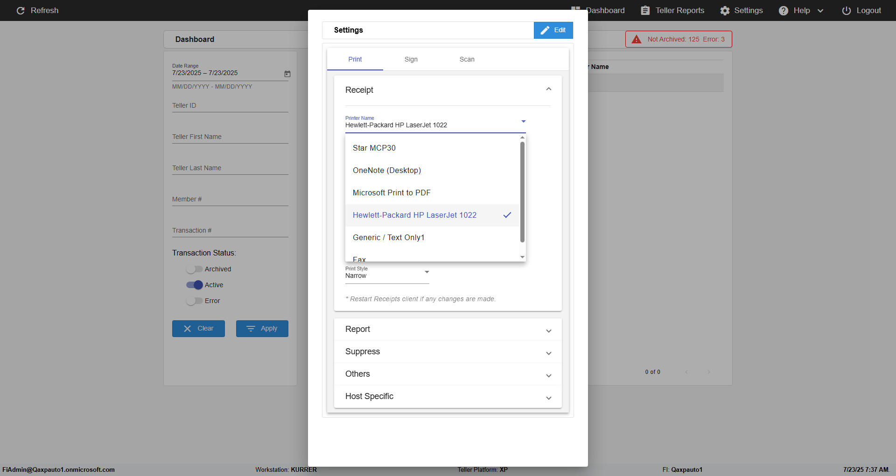Image resolution: width=896 pixels, height=476 pixels.
Task: Click the filter icon on Apply button
Action: [251, 329]
